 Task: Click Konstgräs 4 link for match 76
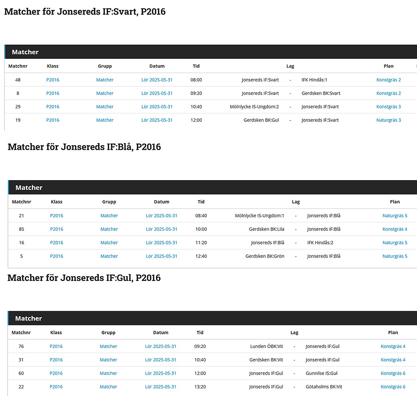tap(393, 346)
